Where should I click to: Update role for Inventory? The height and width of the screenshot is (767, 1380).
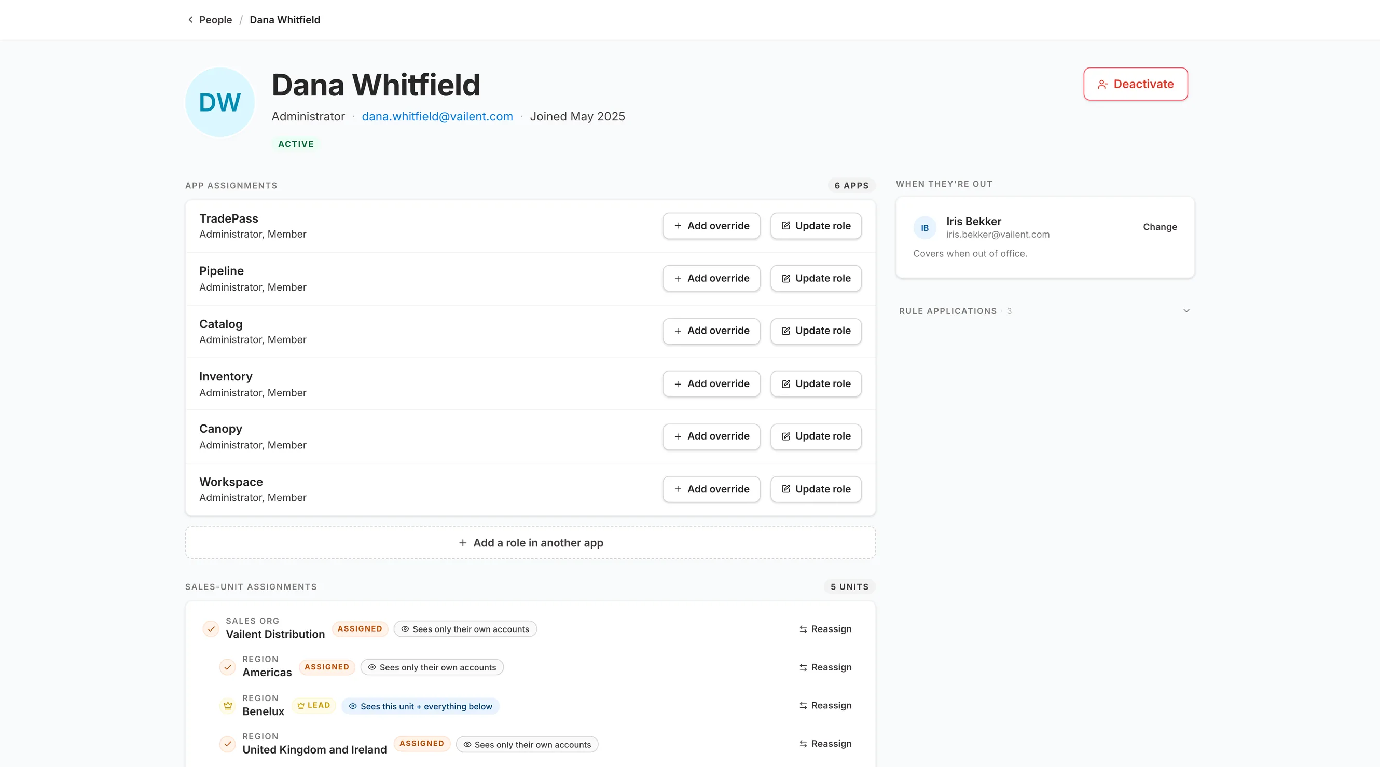(x=816, y=384)
